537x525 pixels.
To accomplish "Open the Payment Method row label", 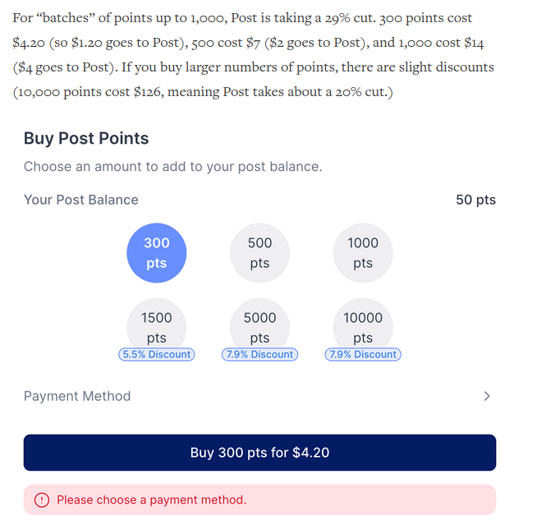I will [77, 396].
